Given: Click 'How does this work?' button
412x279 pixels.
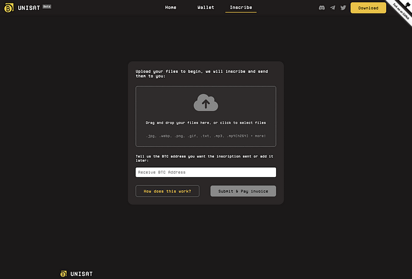Looking at the screenshot, I should (x=167, y=191).
